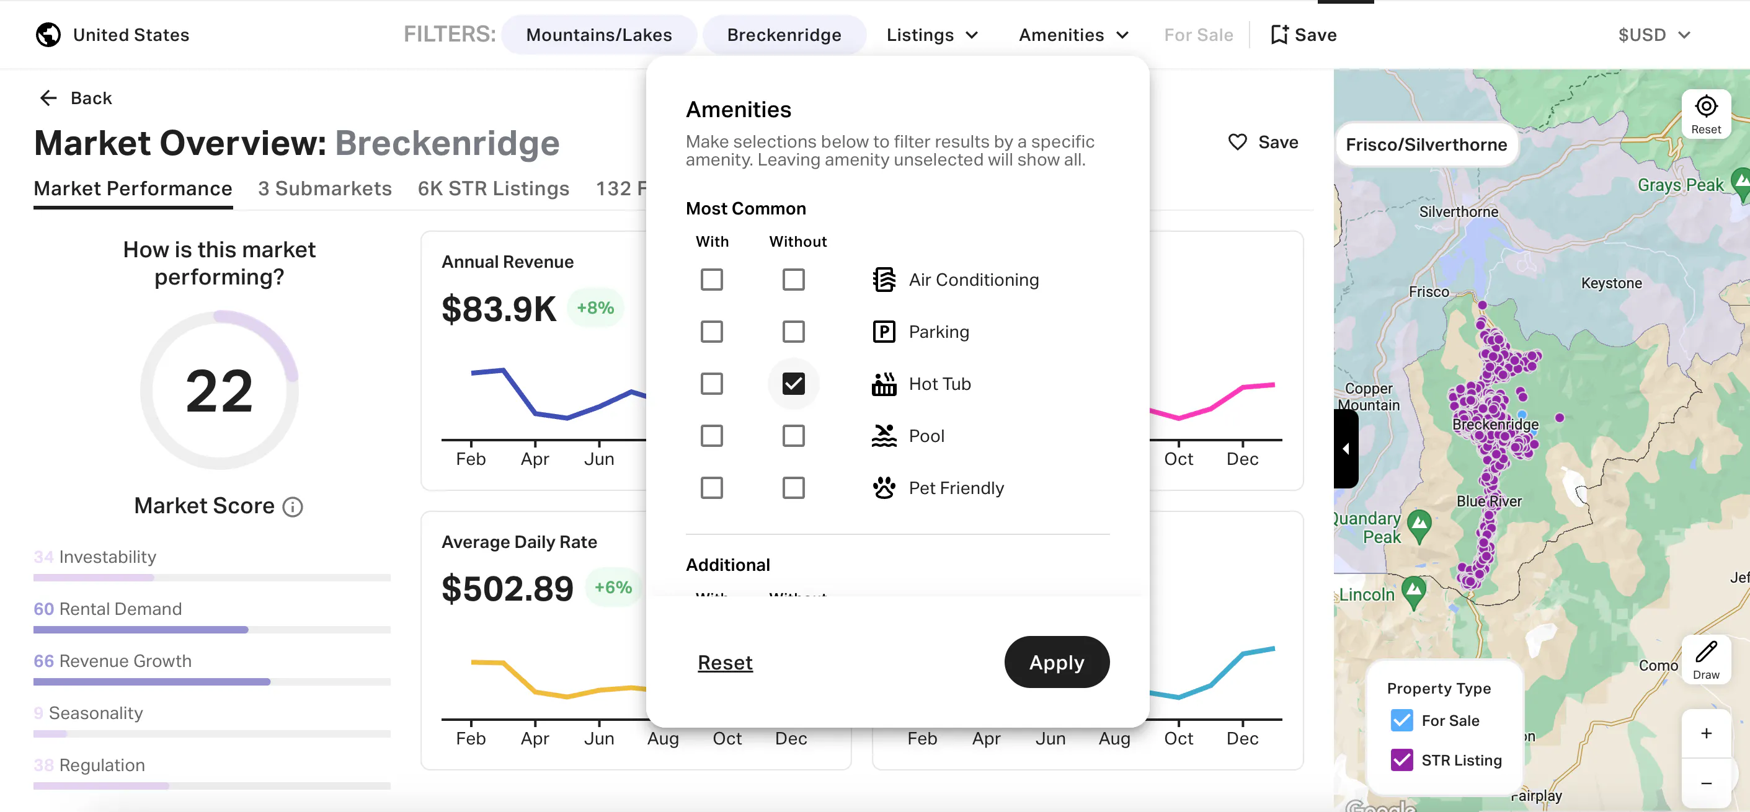Screen dimensions: 1750x812
Task: Activate the Draw pencil tool on map
Action: point(1706,660)
